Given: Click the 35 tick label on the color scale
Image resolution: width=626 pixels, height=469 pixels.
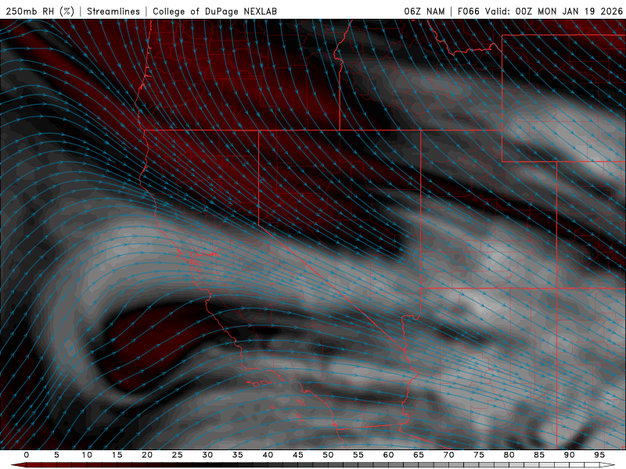Looking at the screenshot, I should [238, 455].
